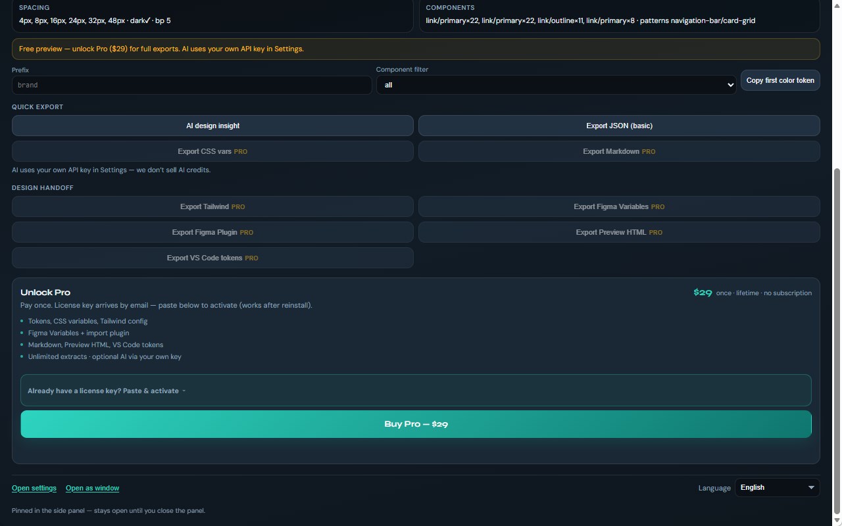Follow the 'Open as window' link
The width and height of the screenshot is (842, 526).
pos(92,488)
